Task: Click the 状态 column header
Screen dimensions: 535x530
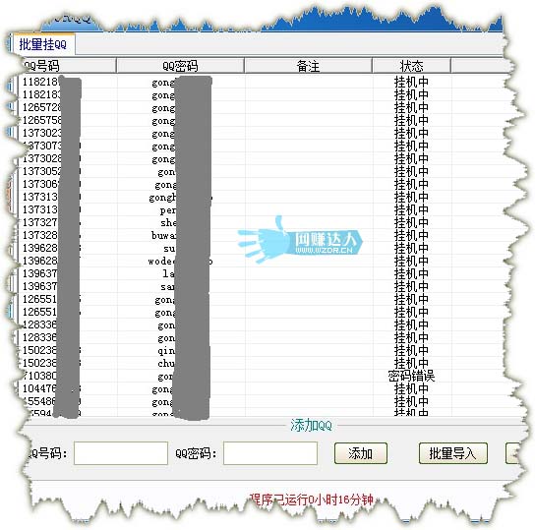Action: coord(411,66)
